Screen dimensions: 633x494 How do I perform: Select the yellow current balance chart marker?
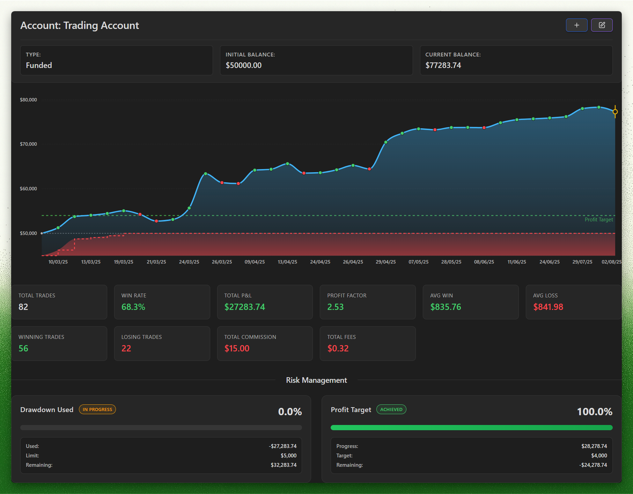(615, 112)
